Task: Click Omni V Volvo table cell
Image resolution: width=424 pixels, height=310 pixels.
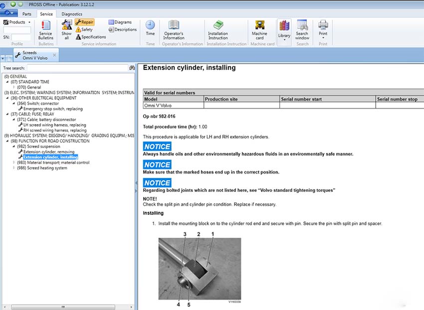Action: tap(173, 105)
